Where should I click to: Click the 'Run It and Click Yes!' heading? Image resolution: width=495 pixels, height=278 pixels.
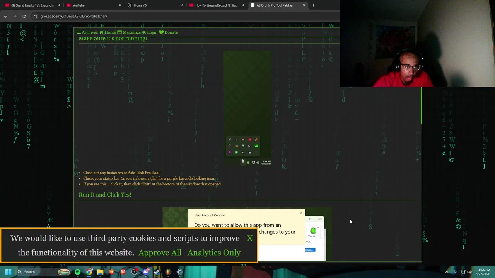105,195
